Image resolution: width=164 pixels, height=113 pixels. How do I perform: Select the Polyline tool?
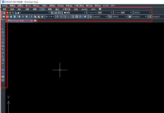click(3, 29)
